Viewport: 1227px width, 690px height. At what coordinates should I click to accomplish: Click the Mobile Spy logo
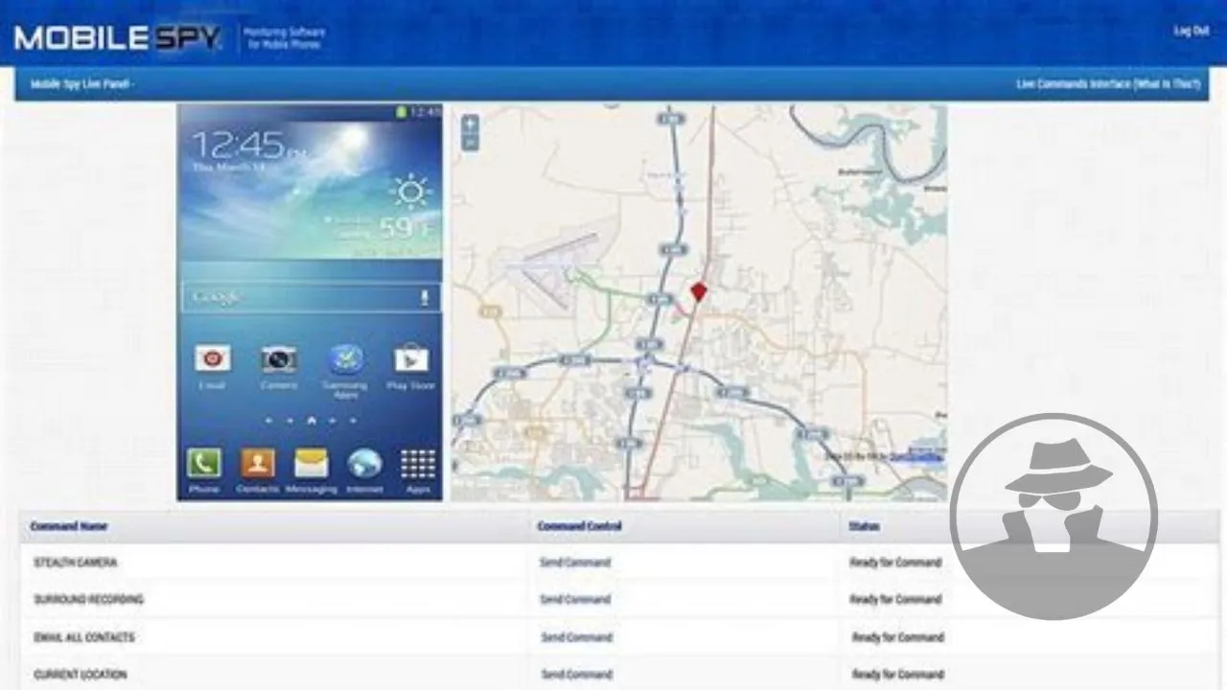click(x=119, y=37)
